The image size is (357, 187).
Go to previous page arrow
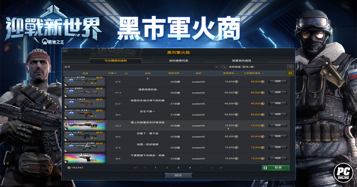point(144,168)
